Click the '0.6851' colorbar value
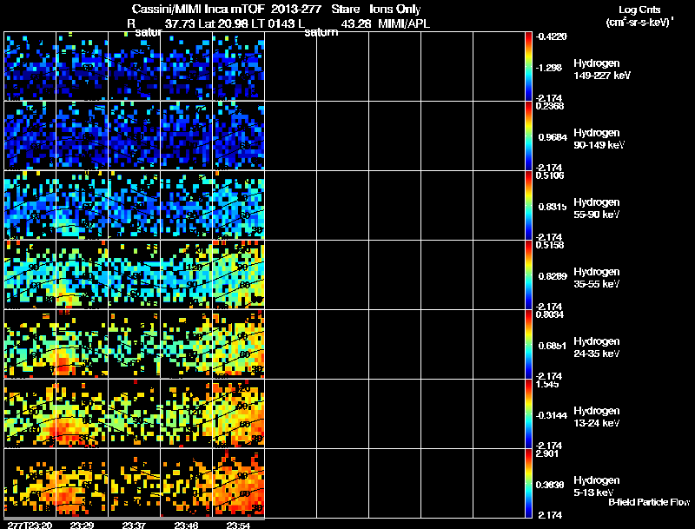695x529 pixels. click(x=553, y=346)
